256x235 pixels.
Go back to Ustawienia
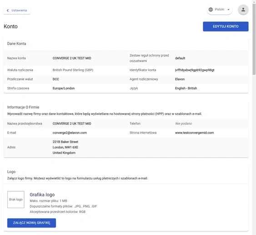point(17,10)
